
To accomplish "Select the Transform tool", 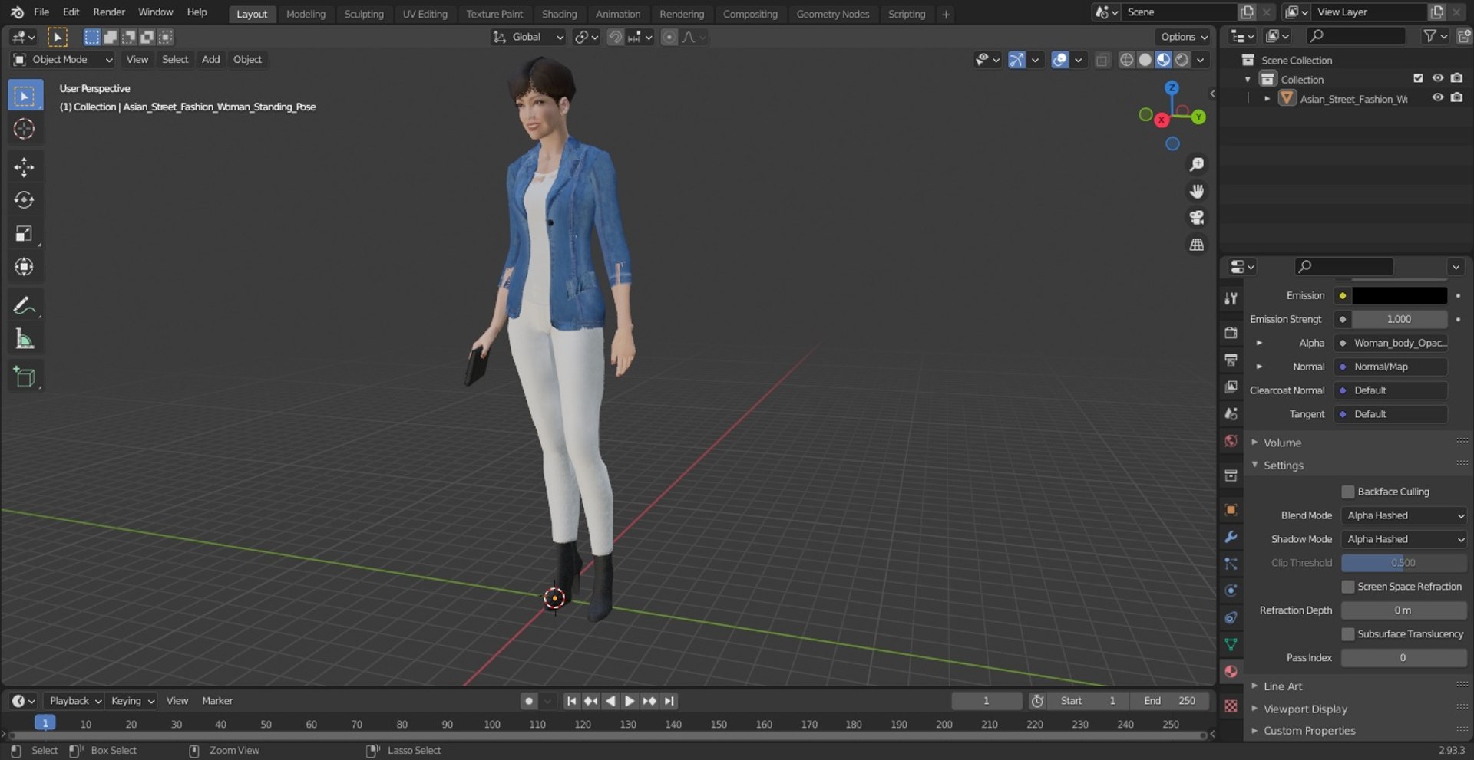I will [25, 267].
